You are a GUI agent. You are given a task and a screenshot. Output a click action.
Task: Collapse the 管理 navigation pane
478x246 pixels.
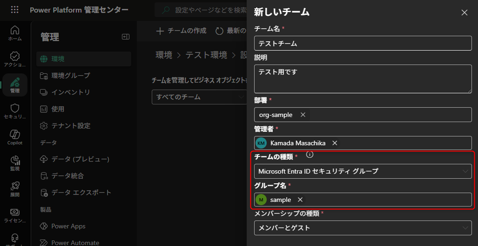[125, 37]
